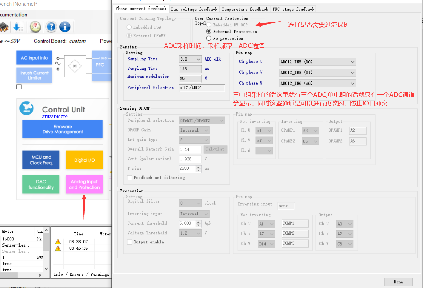
Task: Open Ch phase W ADC pin dropdown
Action: click(317, 83)
